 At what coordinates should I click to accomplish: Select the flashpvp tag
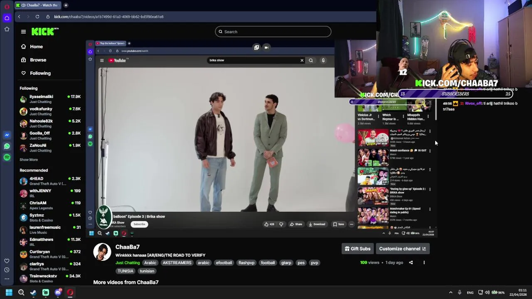pyautogui.click(x=246, y=263)
